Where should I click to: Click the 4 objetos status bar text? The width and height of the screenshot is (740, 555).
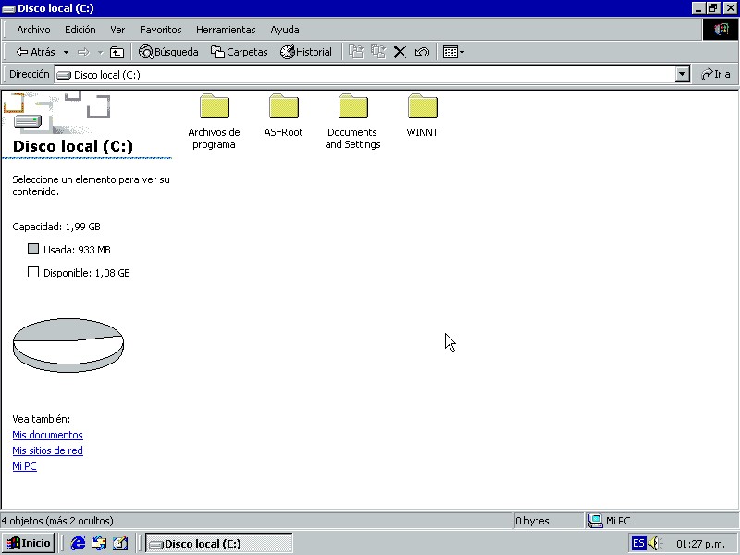click(x=57, y=521)
